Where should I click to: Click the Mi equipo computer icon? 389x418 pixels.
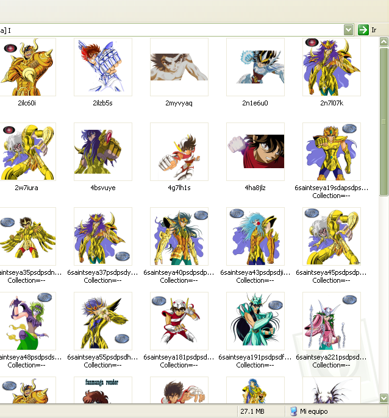293,411
